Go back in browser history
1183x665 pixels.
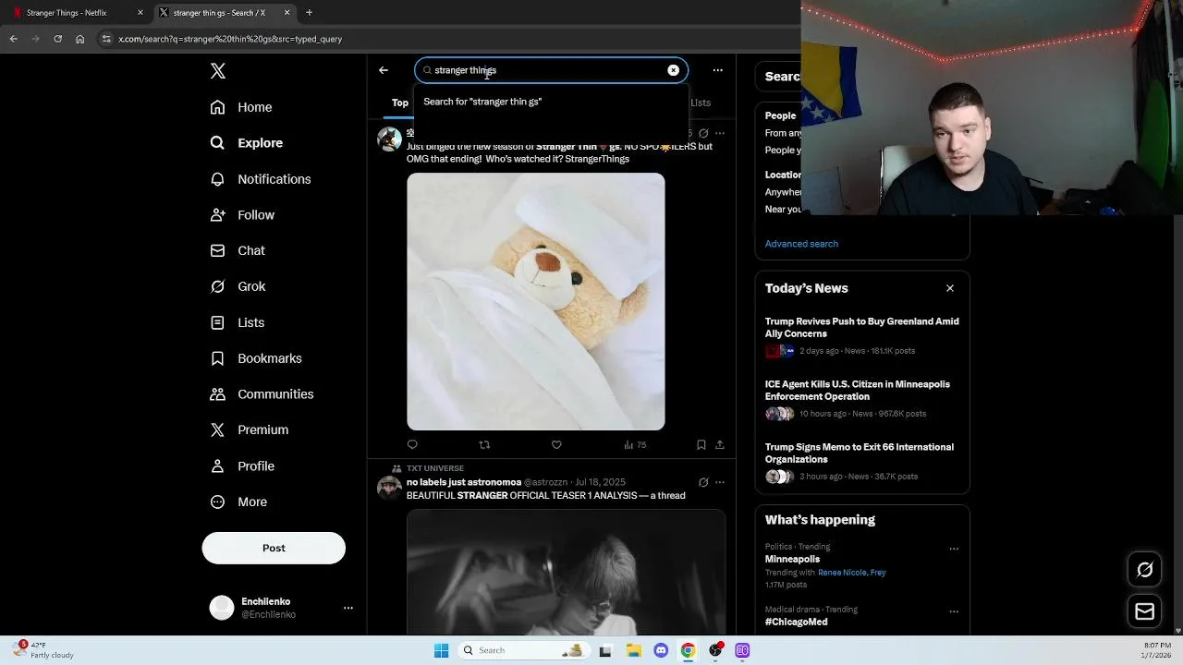13,39
